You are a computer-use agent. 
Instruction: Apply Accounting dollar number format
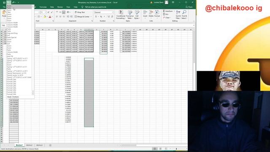coord(96,16)
